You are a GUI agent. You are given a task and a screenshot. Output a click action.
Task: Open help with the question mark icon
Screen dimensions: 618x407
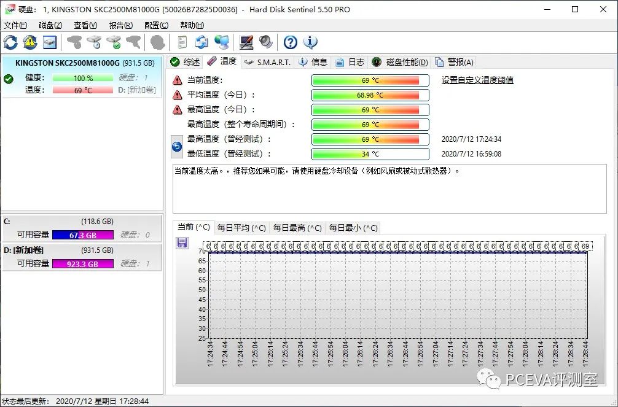291,42
